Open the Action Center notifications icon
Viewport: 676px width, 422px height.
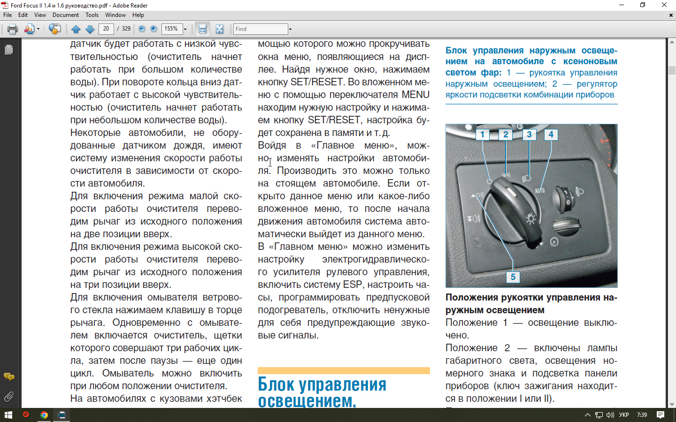click(x=661, y=415)
